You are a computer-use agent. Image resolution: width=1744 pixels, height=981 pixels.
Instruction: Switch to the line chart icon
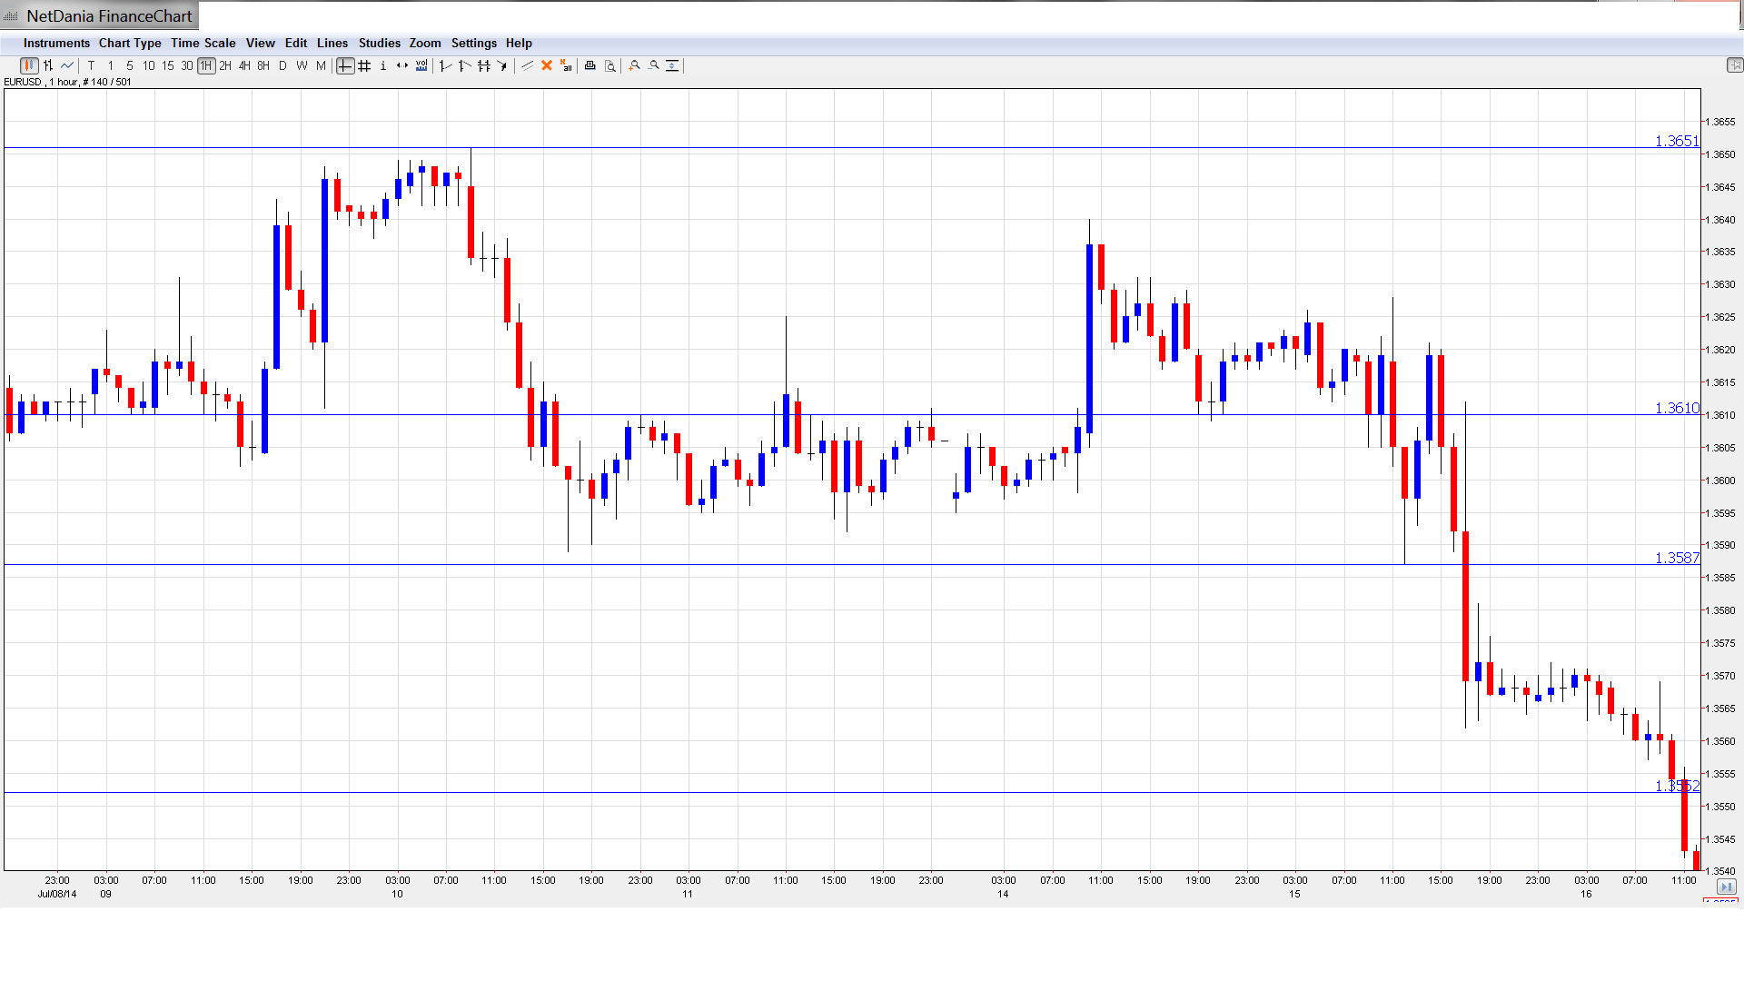[67, 65]
